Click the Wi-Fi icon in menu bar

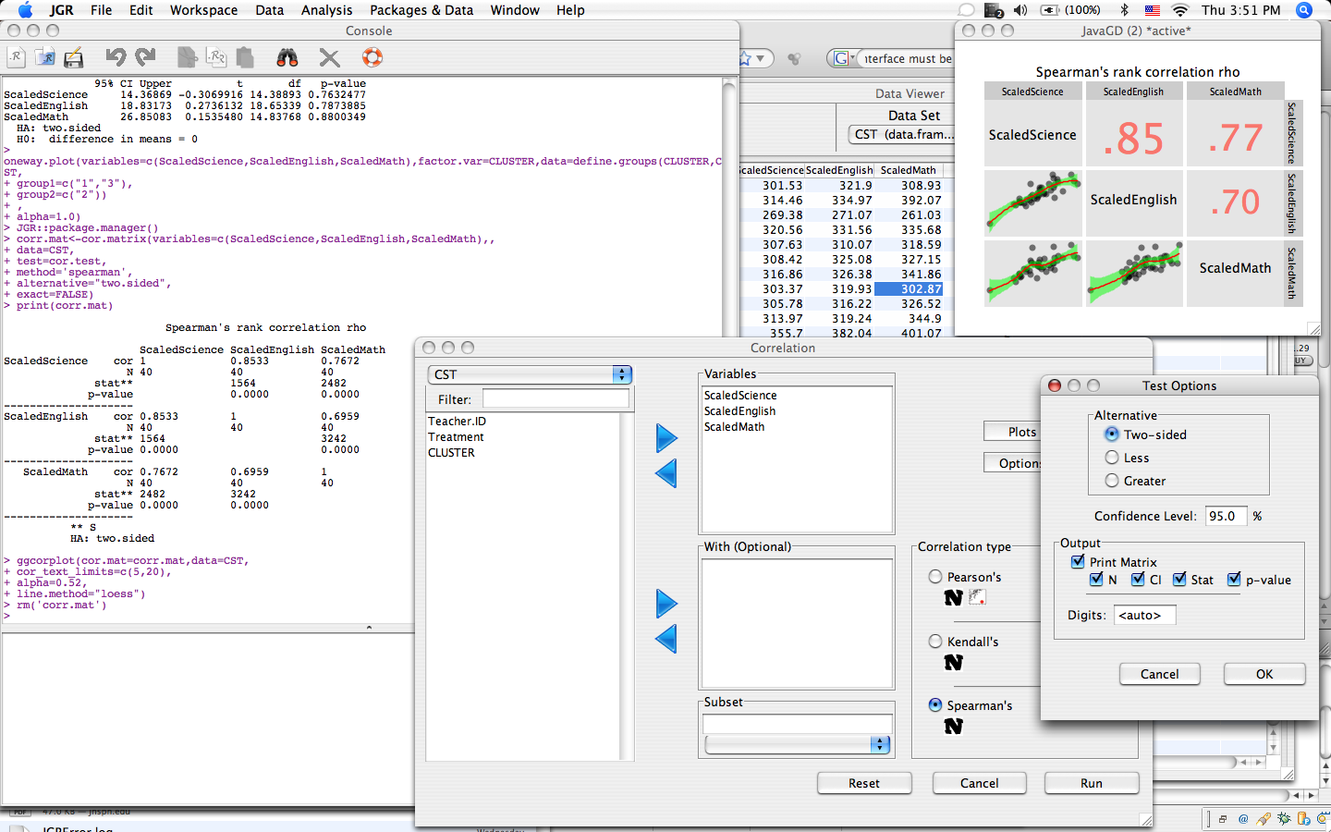[x=1180, y=10]
